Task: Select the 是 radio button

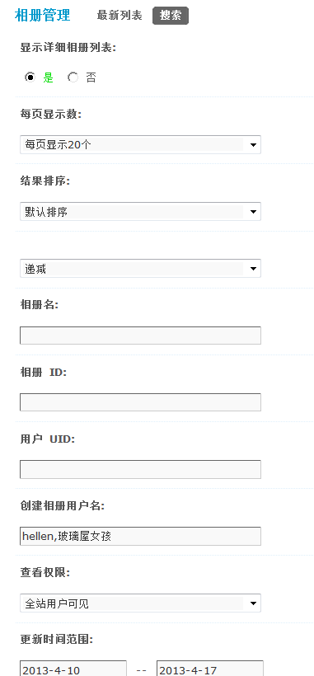Action: (30, 77)
